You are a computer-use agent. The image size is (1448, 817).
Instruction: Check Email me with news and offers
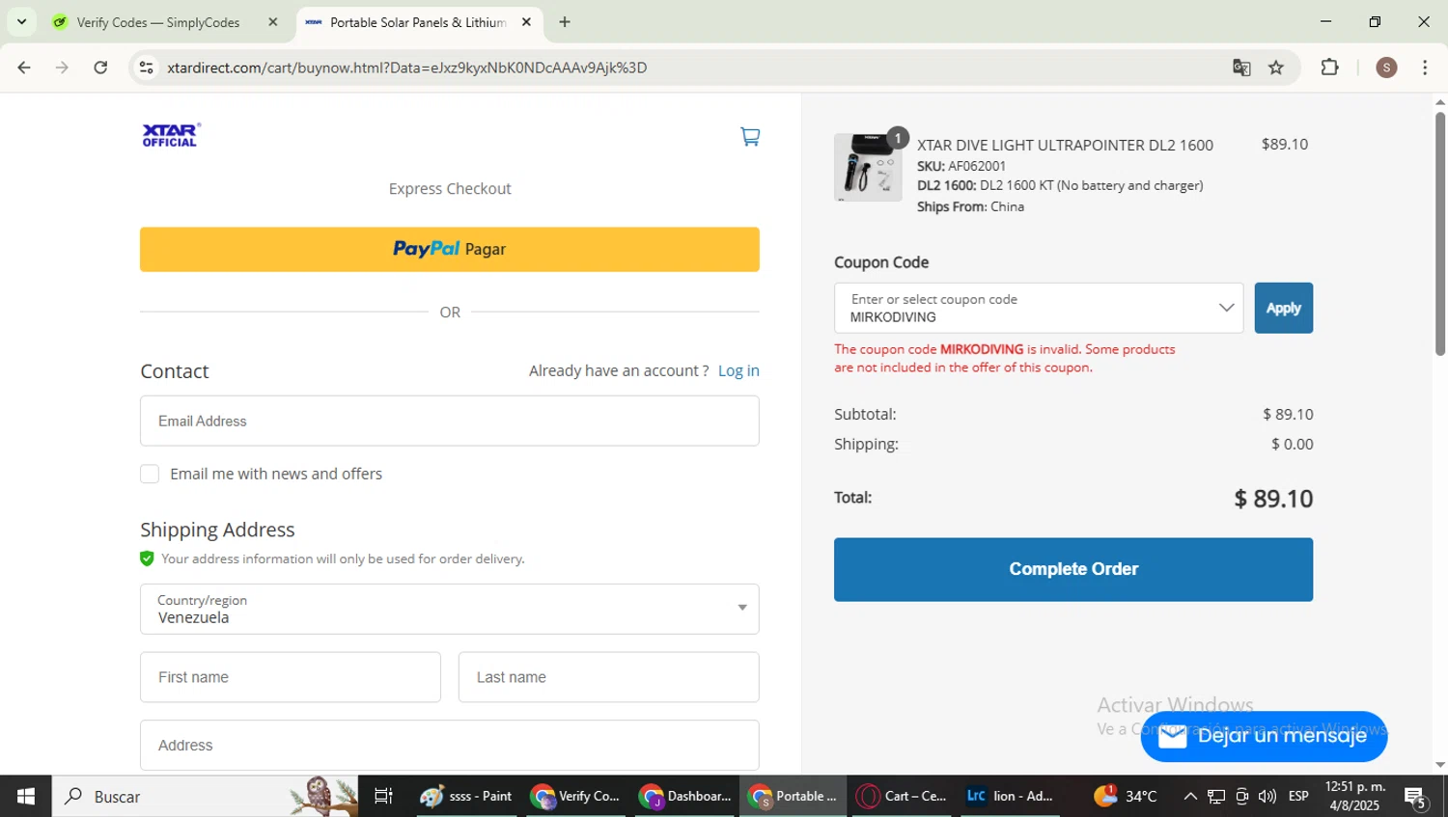pos(150,474)
